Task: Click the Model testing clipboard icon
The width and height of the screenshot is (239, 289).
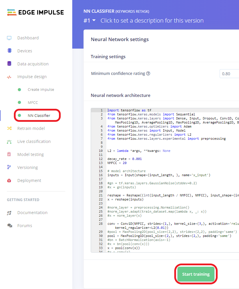Action: pyautogui.click(x=9, y=154)
